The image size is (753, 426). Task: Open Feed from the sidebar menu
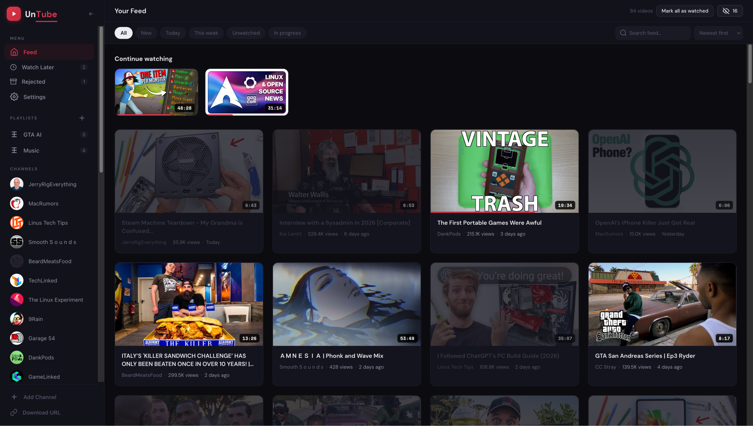49,52
